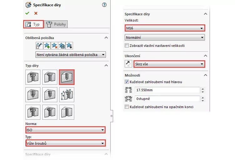235x160 pixels.
Task: Select the highlighted simple hole type
Action: [67, 77]
